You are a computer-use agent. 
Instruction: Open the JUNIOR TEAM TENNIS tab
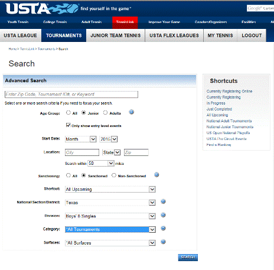(116, 35)
